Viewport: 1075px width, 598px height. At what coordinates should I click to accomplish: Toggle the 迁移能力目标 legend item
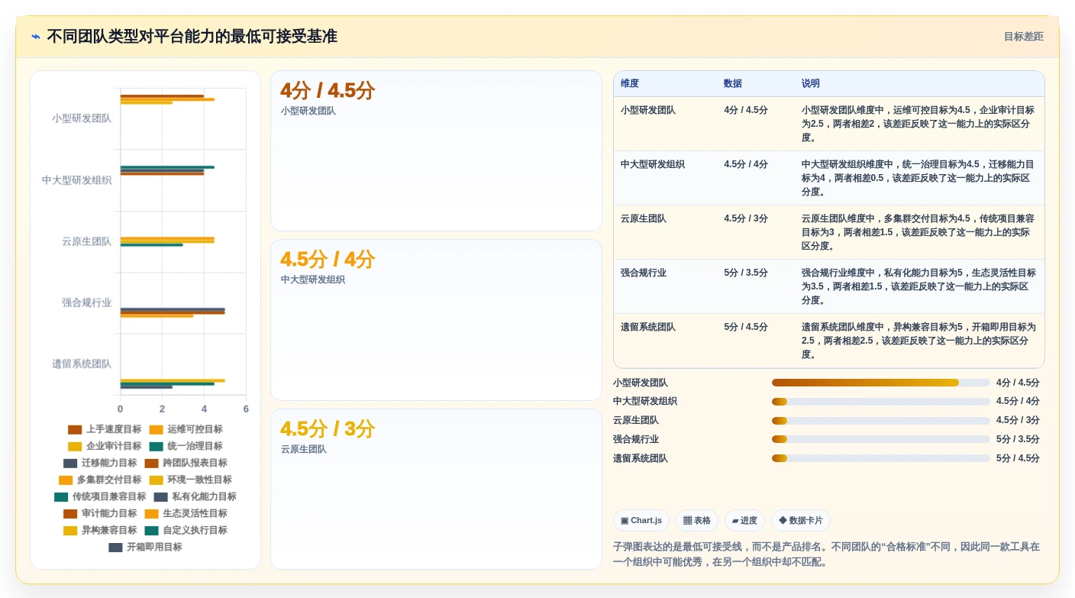(100, 463)
